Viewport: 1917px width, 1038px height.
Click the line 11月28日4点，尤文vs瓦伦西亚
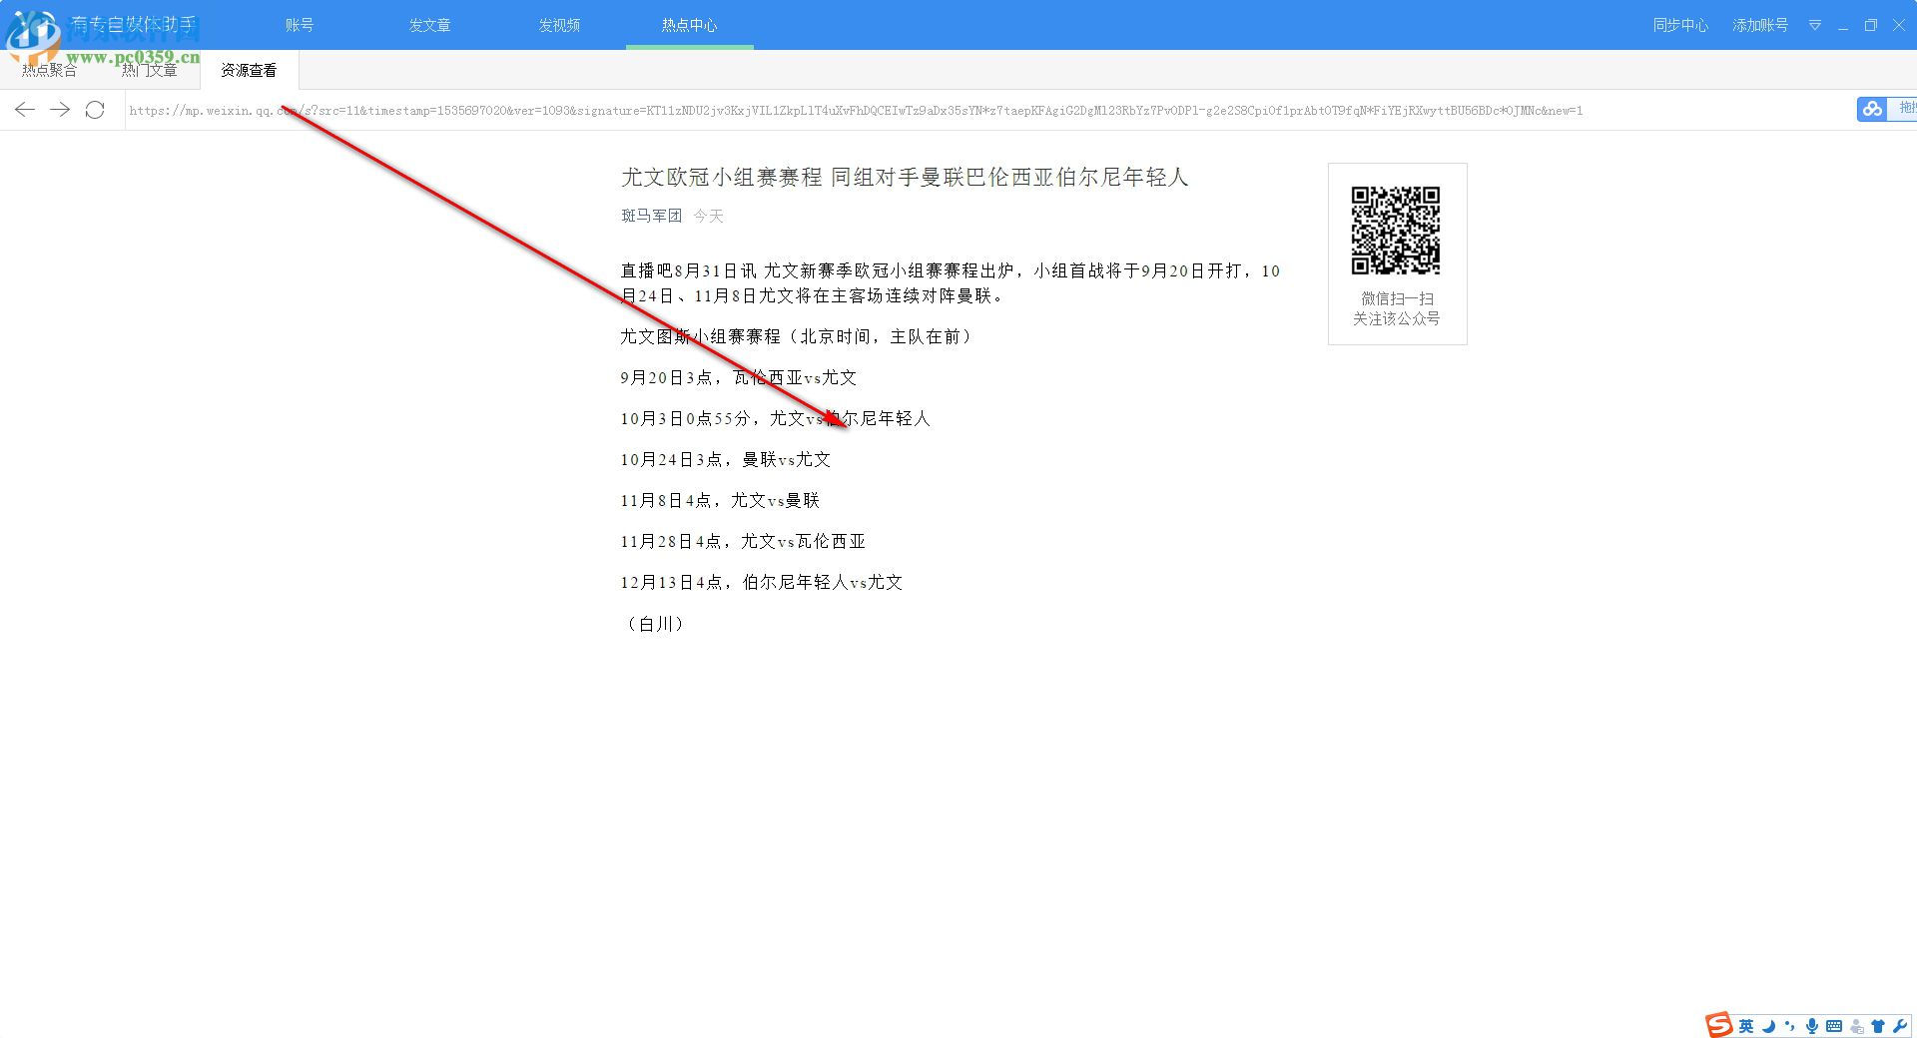click(743, 541)
